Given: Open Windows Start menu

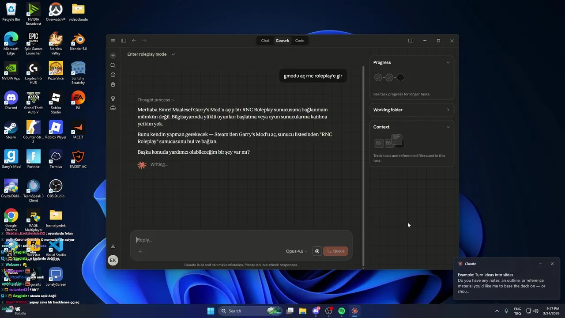Looking at the screenshot, I should (x=211, y=311).
